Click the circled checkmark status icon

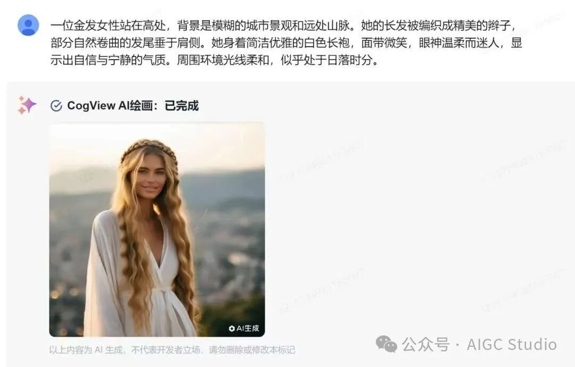tap(56, 105)
